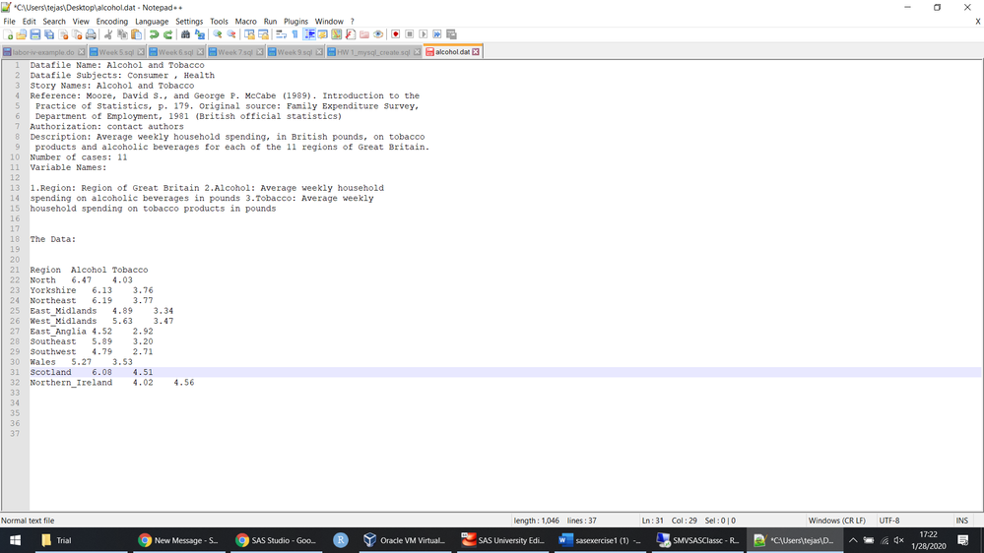The height and width of the screenshot is (553, 984).
Task: Open the Search menu
Action: [54, 22]
